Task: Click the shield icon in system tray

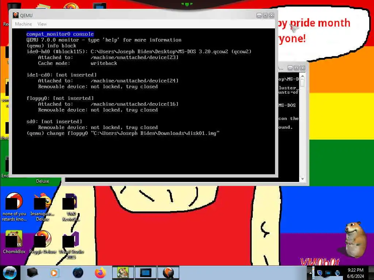Action: (320, 273)
